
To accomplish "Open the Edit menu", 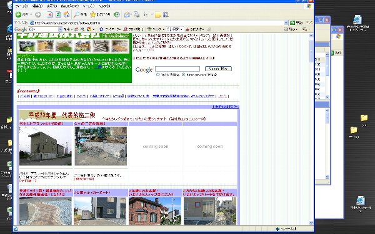I will click(x=37, y=6).
